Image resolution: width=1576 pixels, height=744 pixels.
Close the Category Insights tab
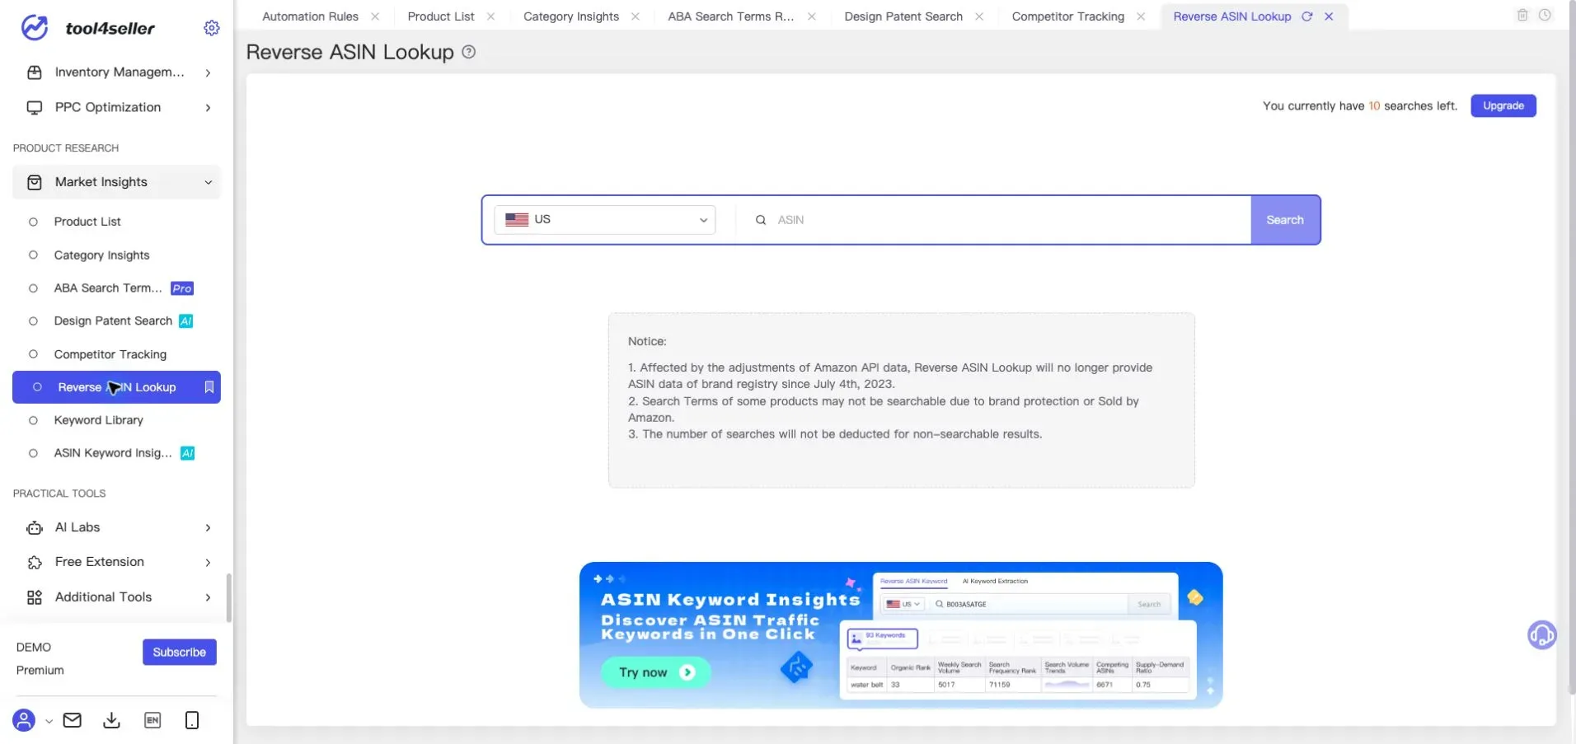click(636, 16)
